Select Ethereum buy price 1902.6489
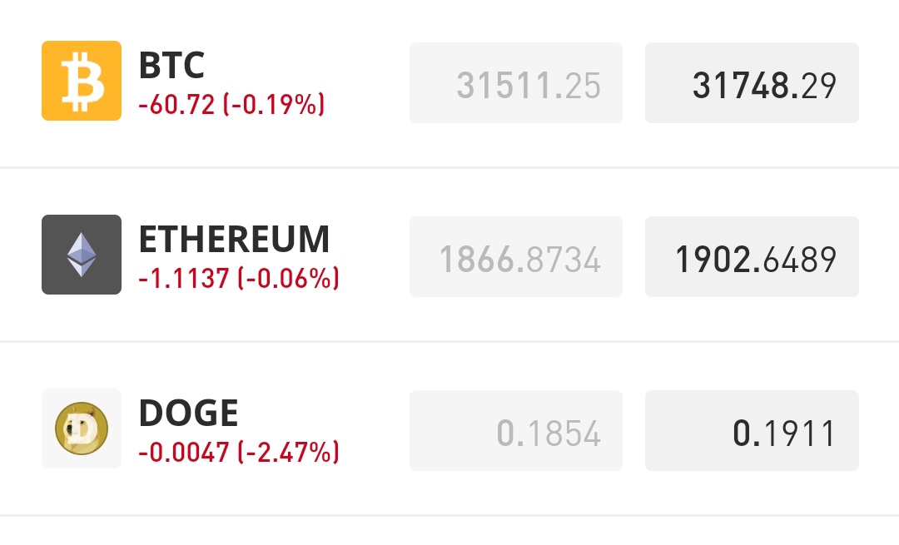The height and width of the screenshot is (545, 899). [752, 257]
